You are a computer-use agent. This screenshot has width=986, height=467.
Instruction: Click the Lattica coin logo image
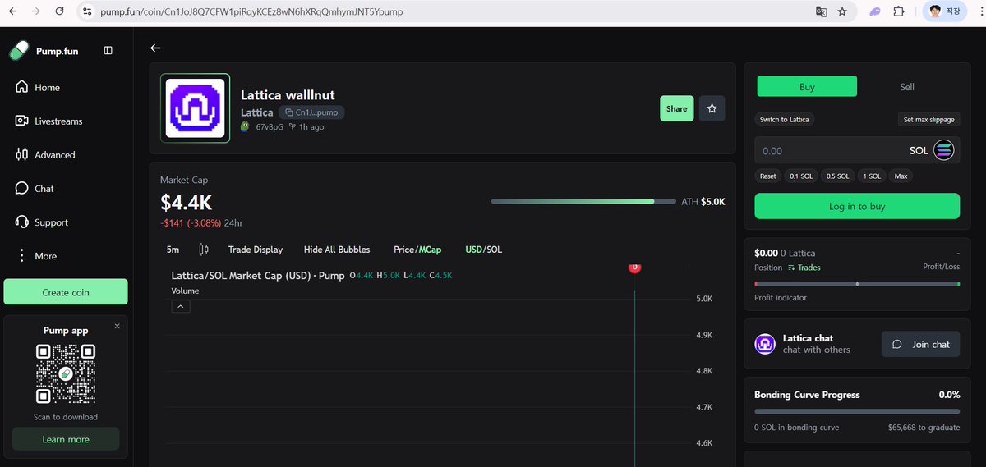coord(196,108)
